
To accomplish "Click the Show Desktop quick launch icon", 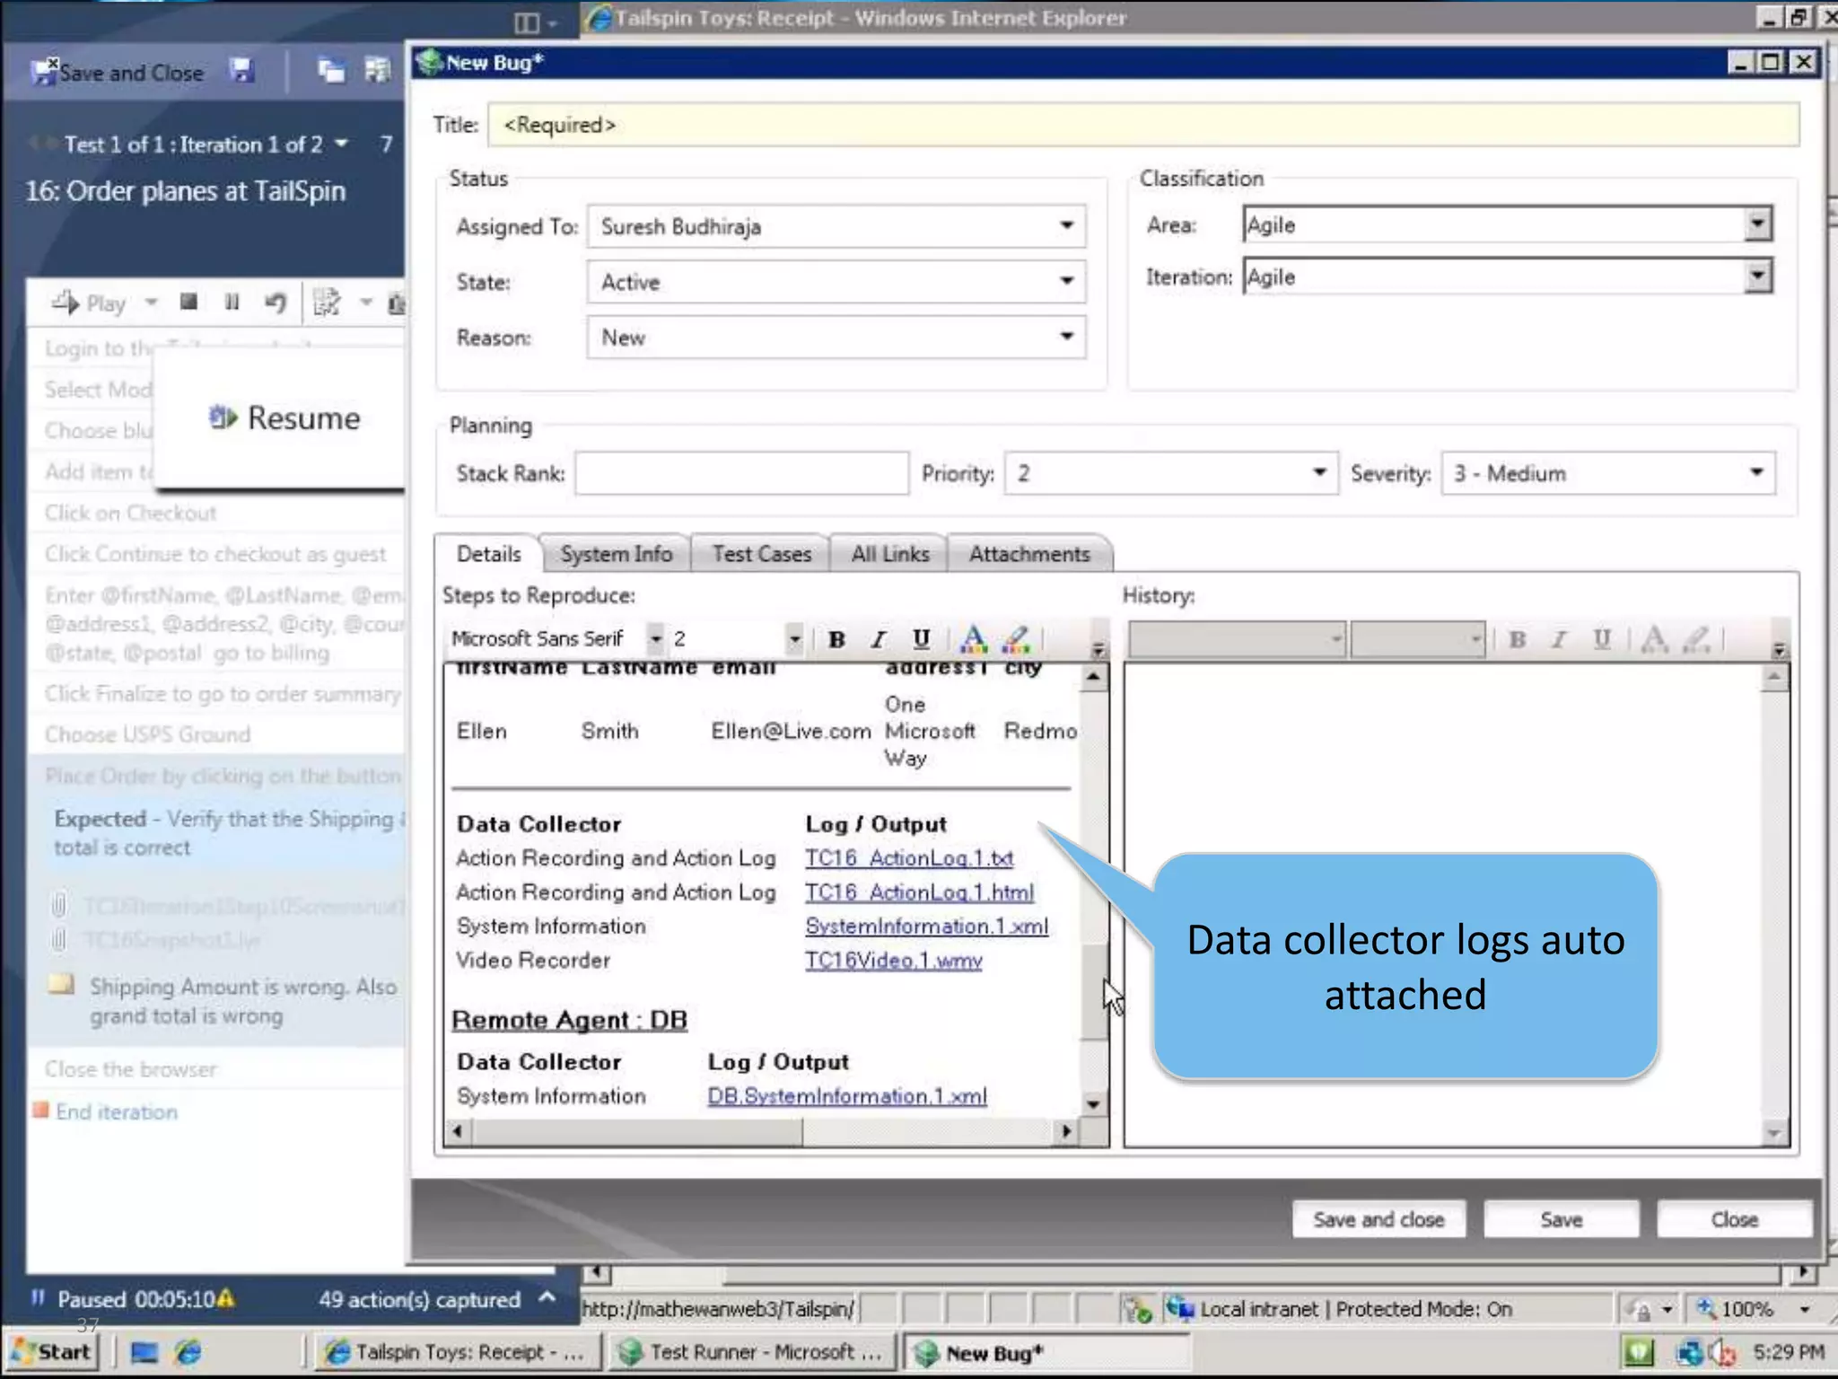I will coord(144,1352).
